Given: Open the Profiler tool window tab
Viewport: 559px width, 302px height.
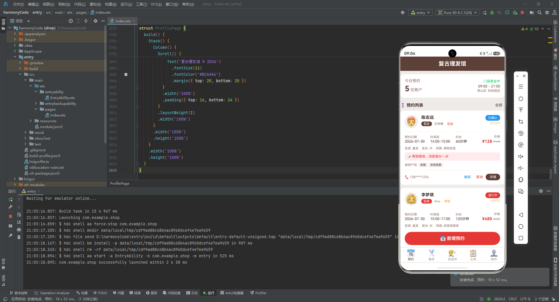Looking at the screenshot, I should click(258, 293).
